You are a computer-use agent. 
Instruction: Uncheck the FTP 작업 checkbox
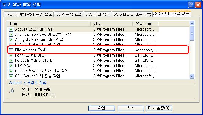(11, 66)
